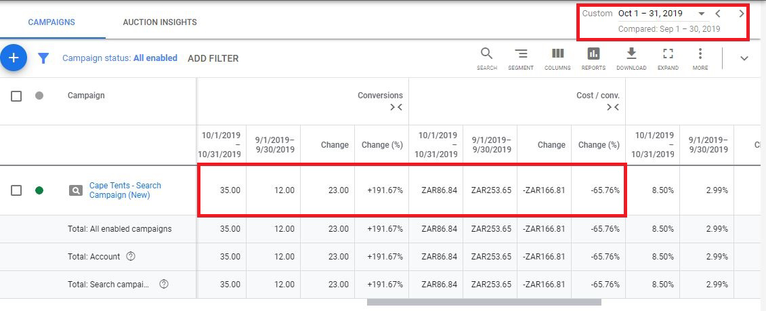Screen dimensions: 766x311
Task: Open the date range dropdown arrow
Action: tap(702, 14)
